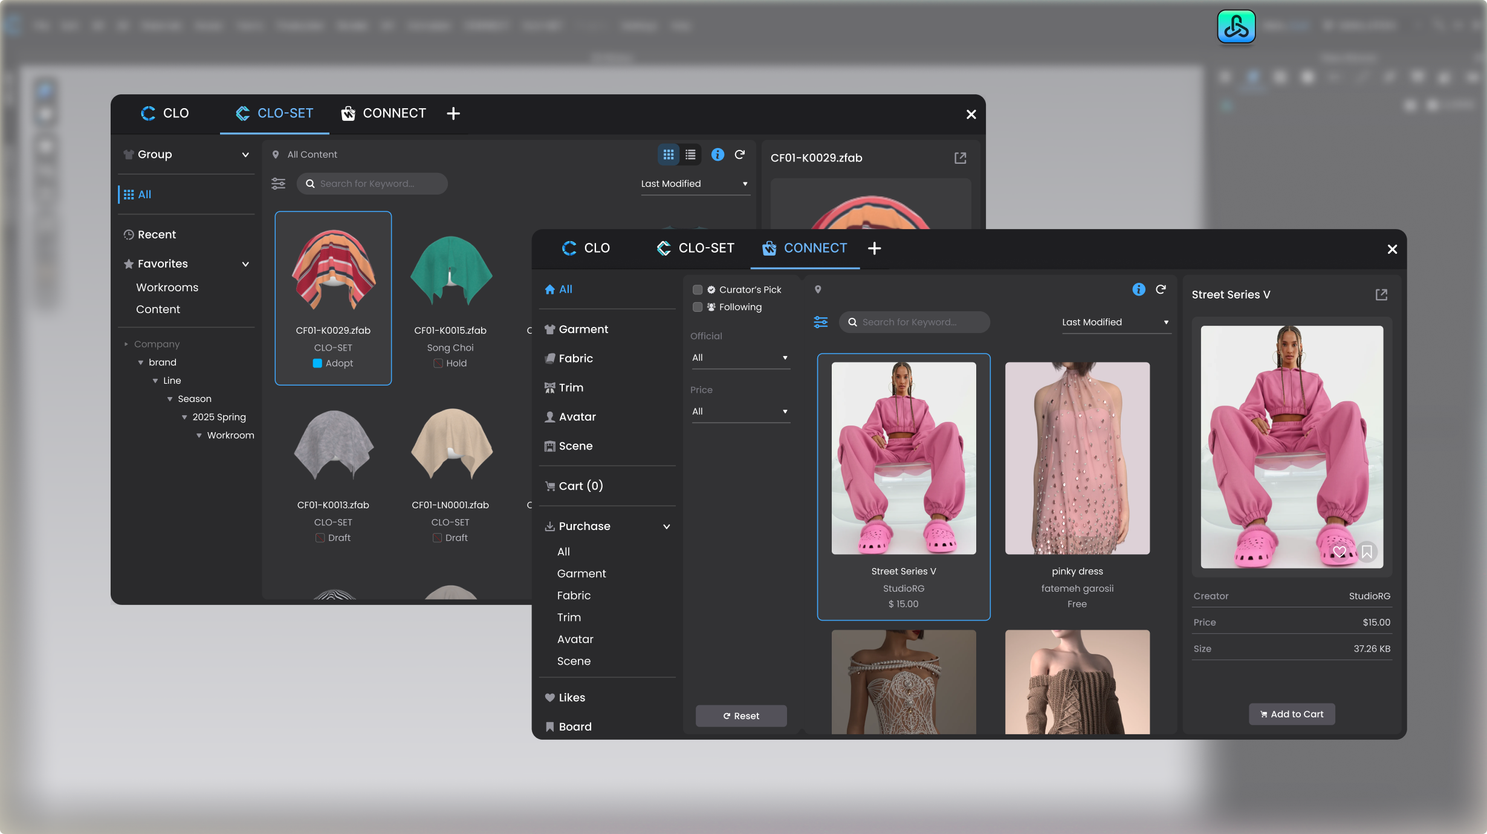The height and width of the screenshot is (834, 1487).
Task: Click location pin in CONNECT window
Action: pos(818,289)
